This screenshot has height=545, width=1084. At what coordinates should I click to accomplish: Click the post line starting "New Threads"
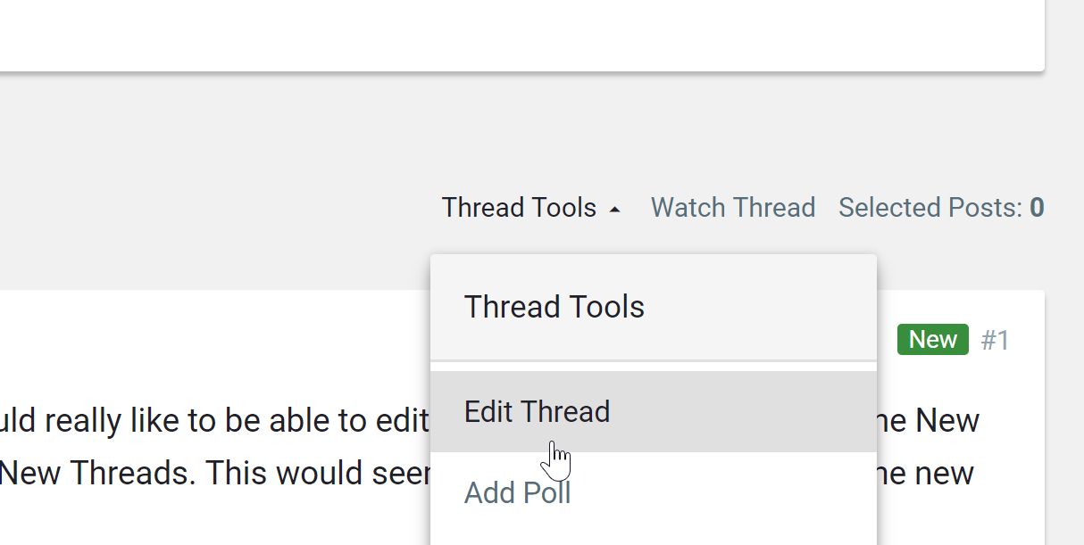pyautogui.click(x=214, y=474)
